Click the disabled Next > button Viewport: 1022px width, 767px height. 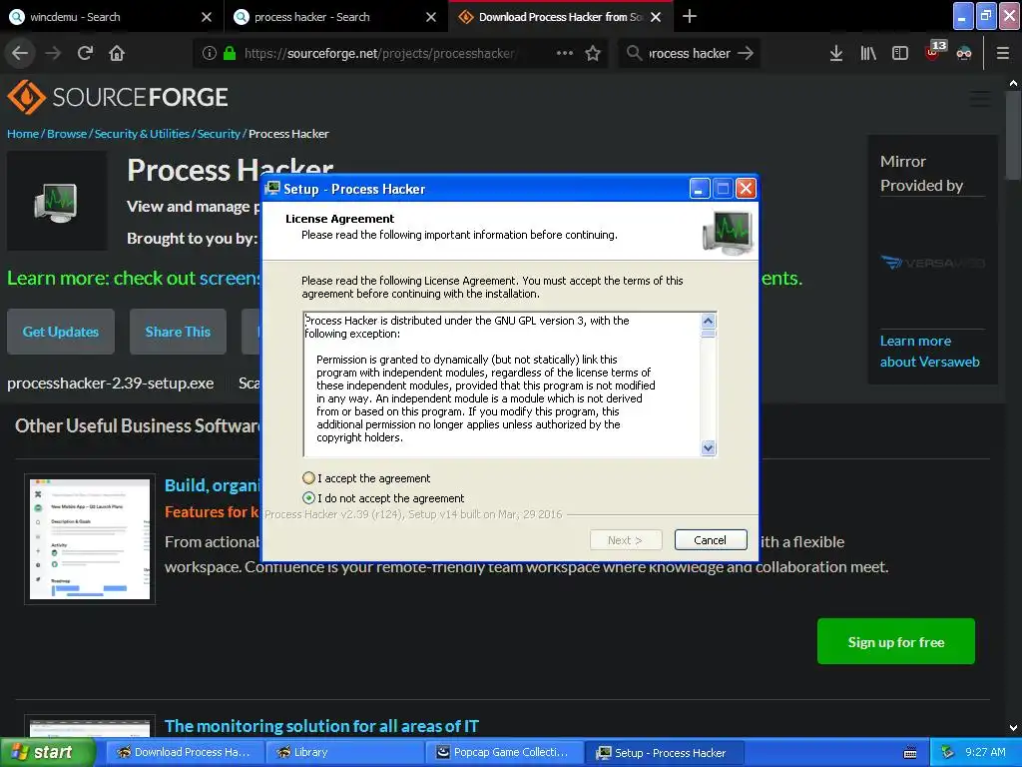click(x=626, y=540)
